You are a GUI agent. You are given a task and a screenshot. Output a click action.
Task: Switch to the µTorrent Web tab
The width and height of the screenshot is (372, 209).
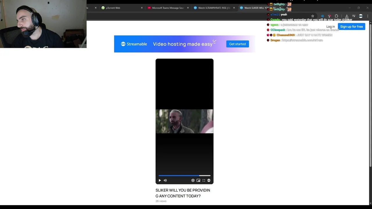point(122,8)
